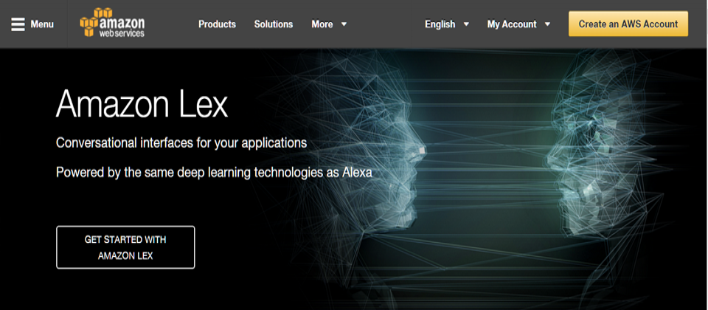This screenshot has width=708, height=310.
Task: Click the "Menu" label beside the hamburger
Action: point(42,24)
